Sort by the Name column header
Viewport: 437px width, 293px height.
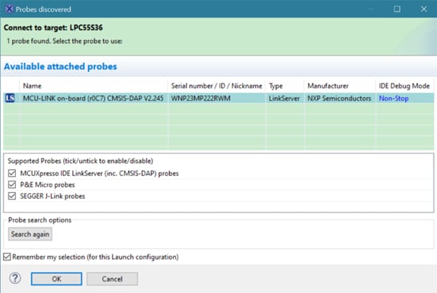[93, 86]
